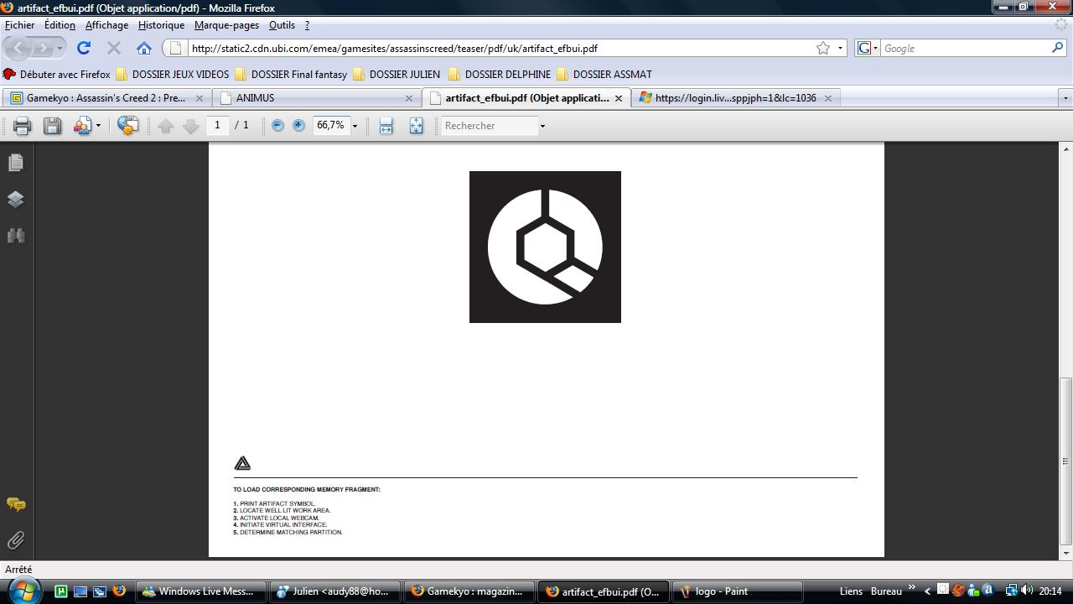The height and width of the screenshot is (604, 1073).
Task: Click the page number input field
Action: click(x=217, y=125)
